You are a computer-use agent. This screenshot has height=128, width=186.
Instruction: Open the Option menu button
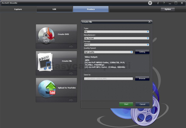point(168,9)
